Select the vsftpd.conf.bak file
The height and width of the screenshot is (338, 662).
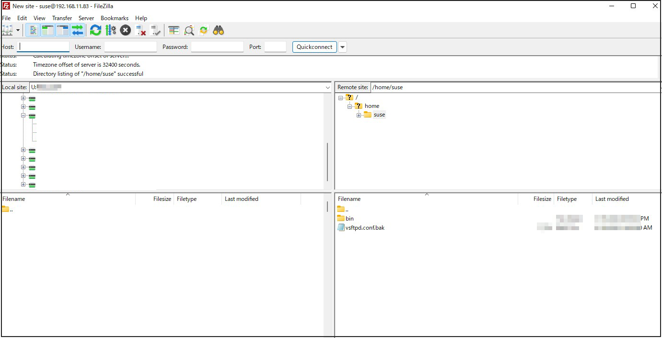pos(365,228)
